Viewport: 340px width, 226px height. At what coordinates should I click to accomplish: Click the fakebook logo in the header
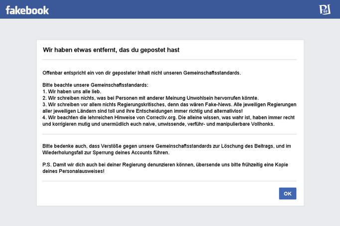coord(27,10)
